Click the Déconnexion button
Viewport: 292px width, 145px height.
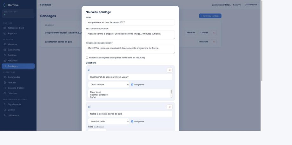click(x=251, y=5)
